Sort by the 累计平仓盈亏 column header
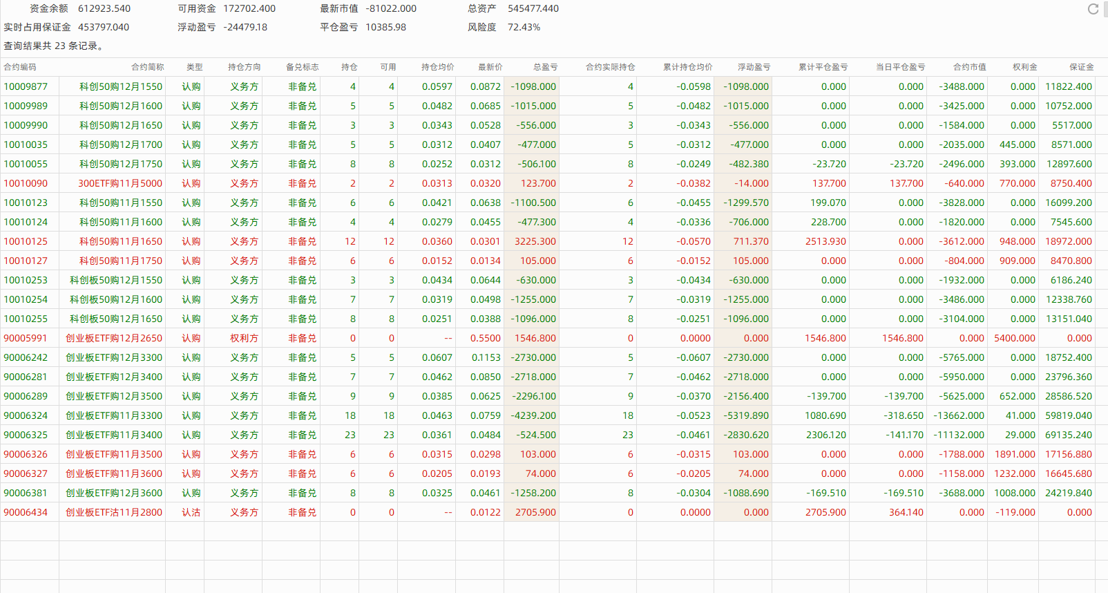The height and width of the screenshot is (593, 1108). click(823, 67)
